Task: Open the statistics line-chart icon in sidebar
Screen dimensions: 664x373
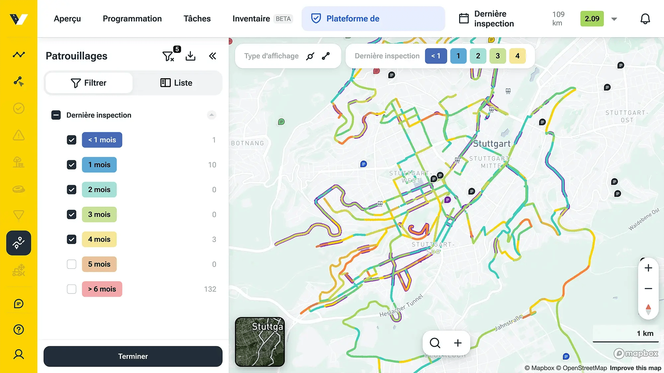Action: [x=19, y=54]
